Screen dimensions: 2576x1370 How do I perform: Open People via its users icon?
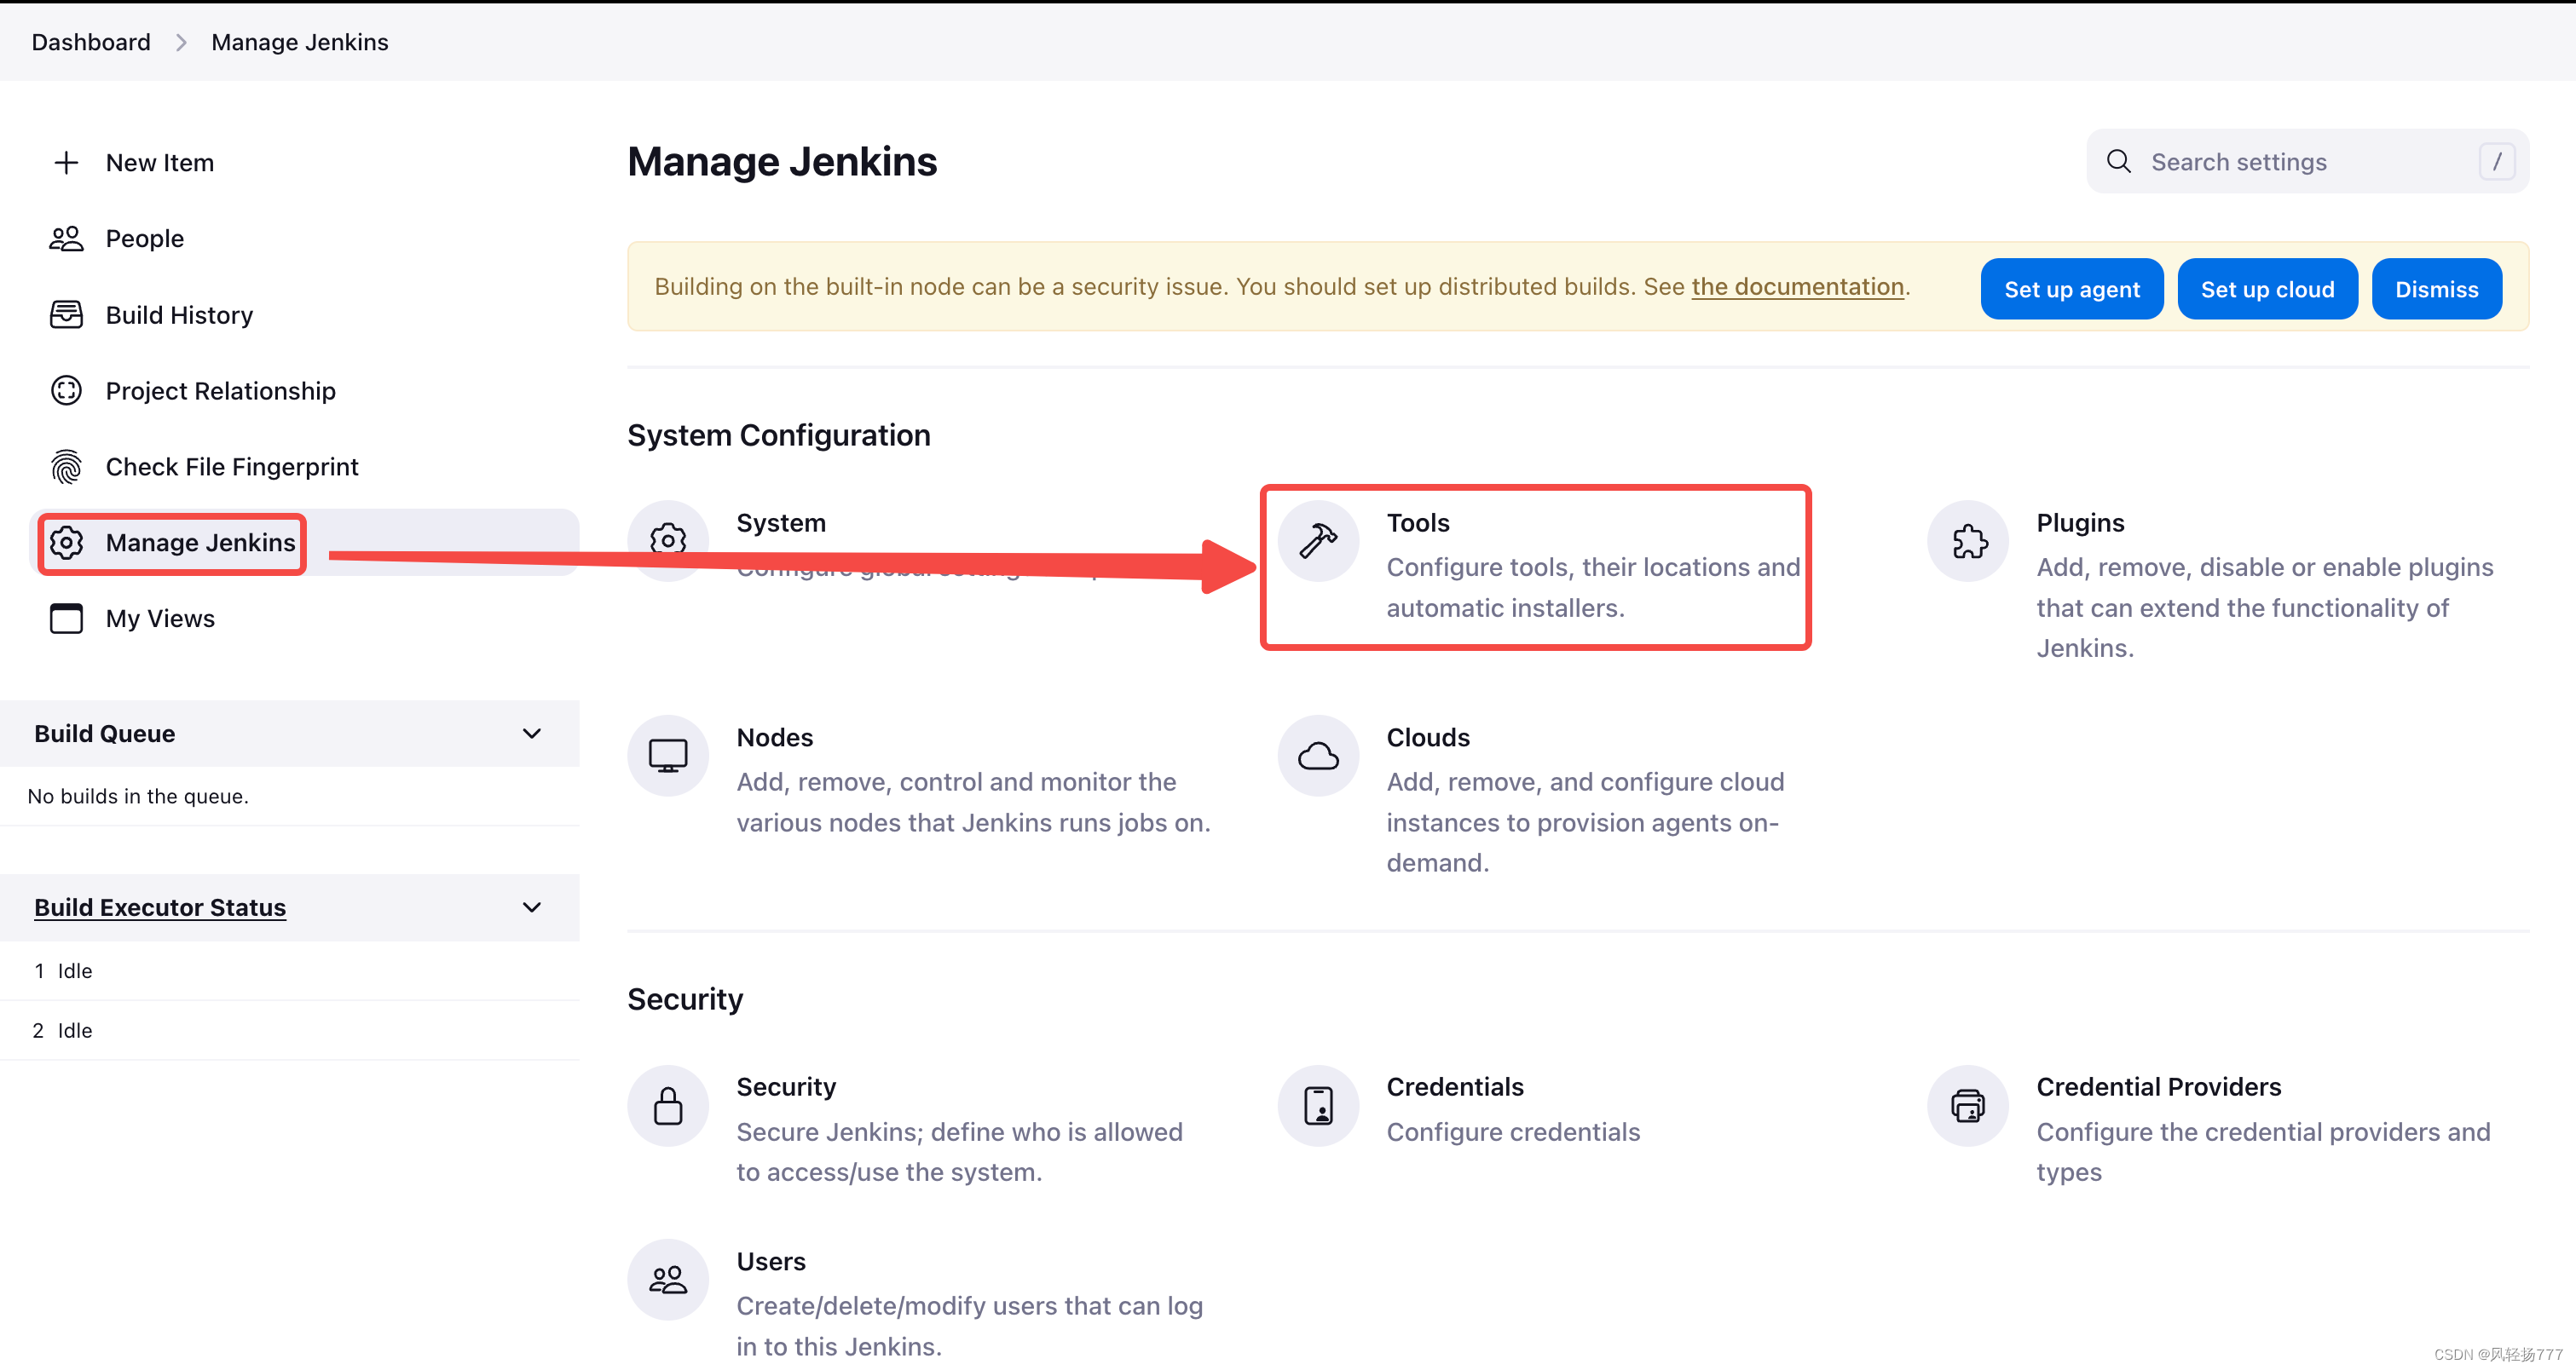[66, 238]
